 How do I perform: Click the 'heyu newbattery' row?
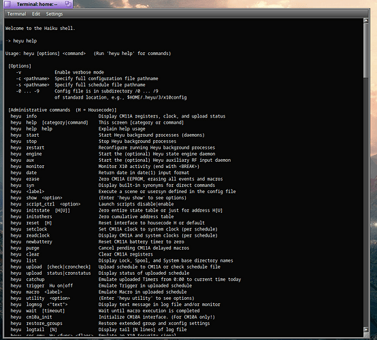(97, 241)
